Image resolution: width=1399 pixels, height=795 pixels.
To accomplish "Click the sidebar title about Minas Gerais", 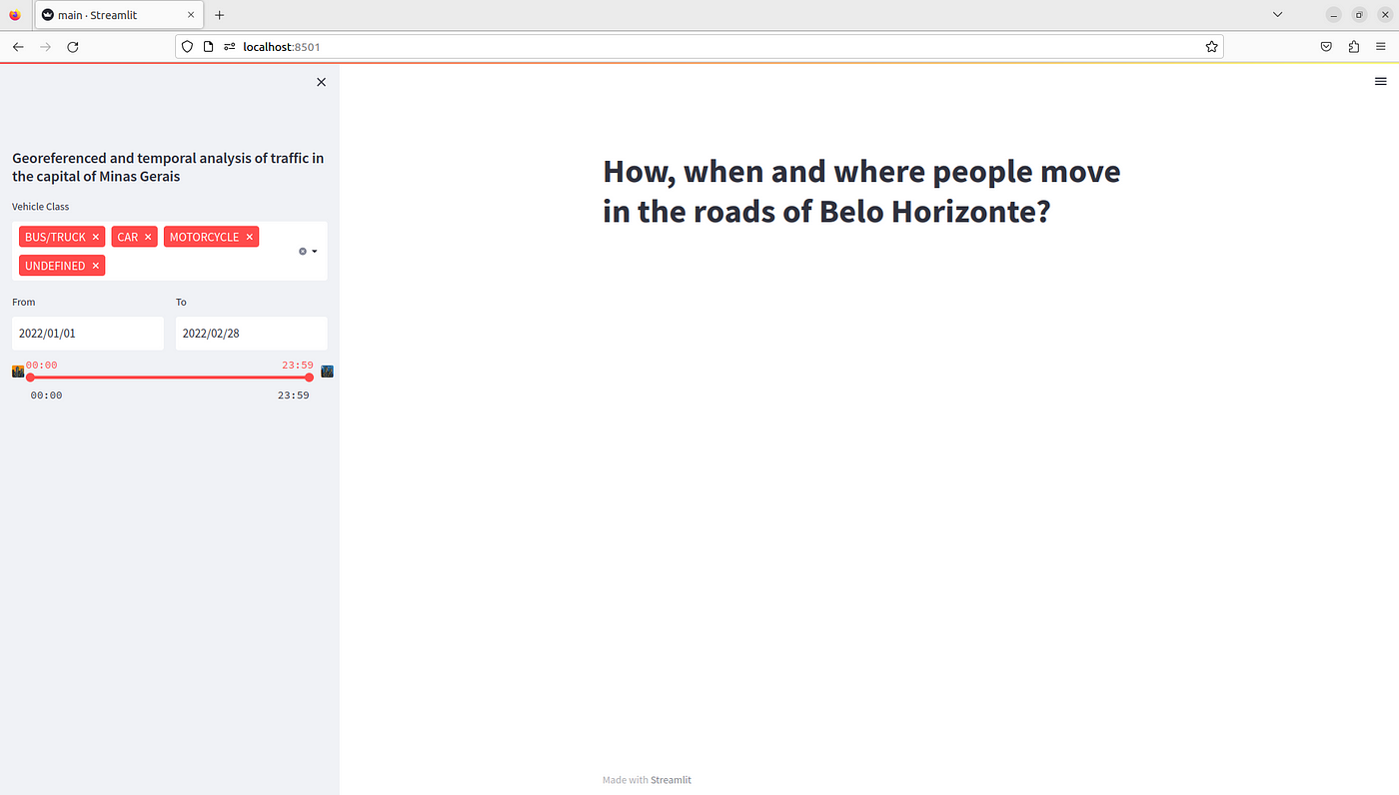I will pos(168,167).
